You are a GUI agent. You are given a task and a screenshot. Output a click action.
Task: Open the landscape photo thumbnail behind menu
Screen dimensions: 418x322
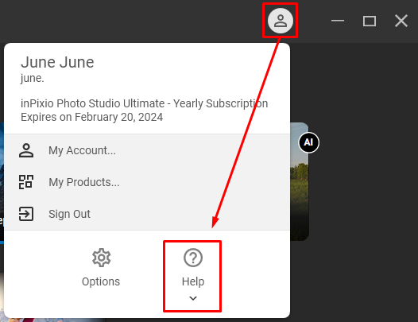300,181
